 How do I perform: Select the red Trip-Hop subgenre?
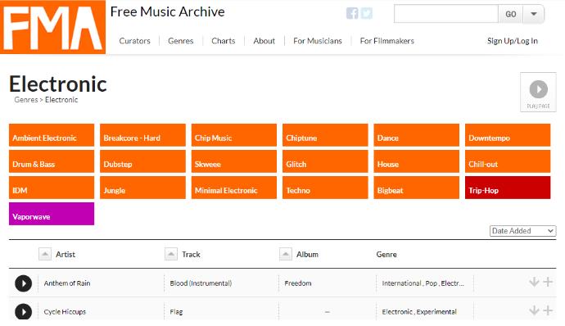point(508,188)
